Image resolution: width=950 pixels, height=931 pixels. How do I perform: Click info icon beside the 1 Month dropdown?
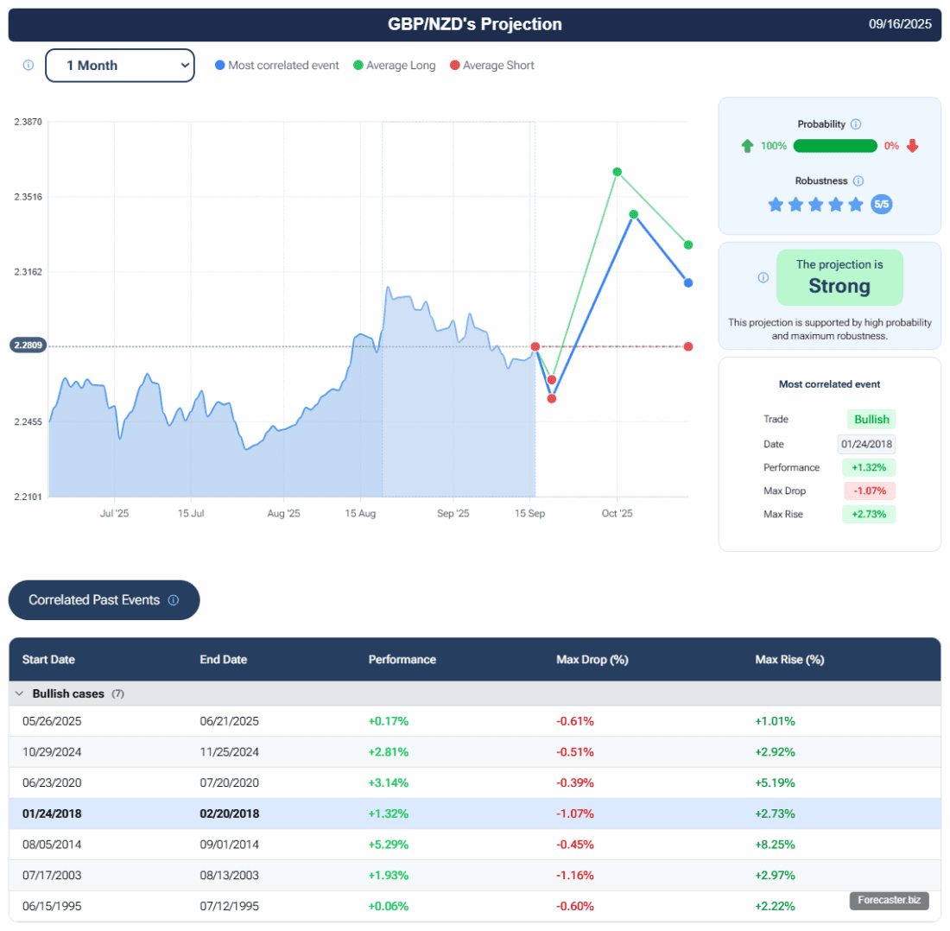(28, 66)
